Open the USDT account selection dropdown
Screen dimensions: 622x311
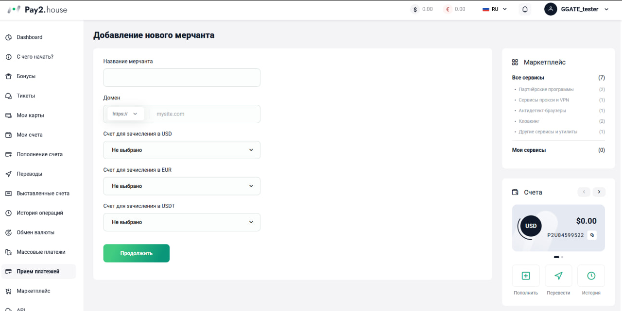[x=182, y=222]
